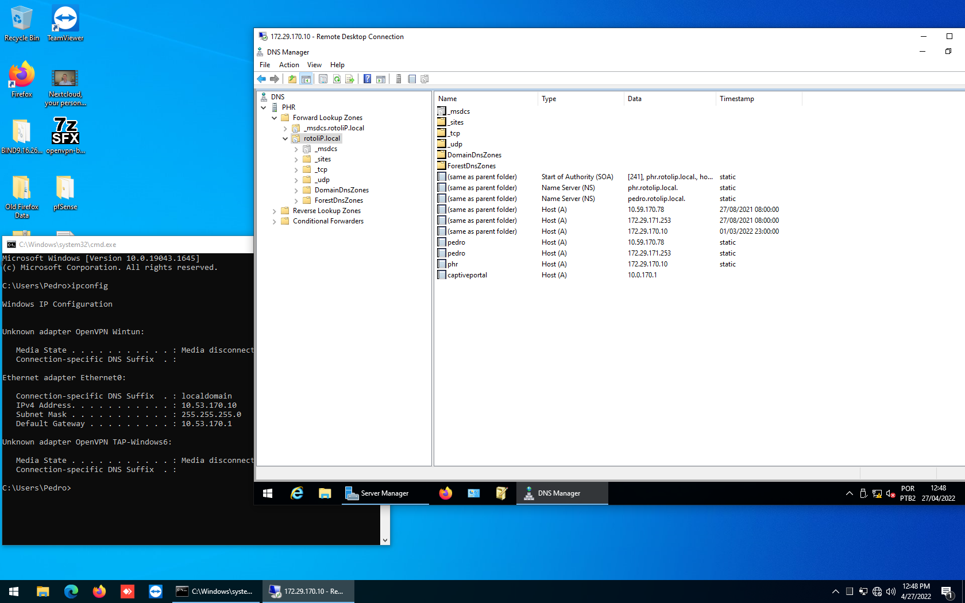
Task: Click the Refresh icon in DNS Manager toolbar
Action: [x=337, y=79]
